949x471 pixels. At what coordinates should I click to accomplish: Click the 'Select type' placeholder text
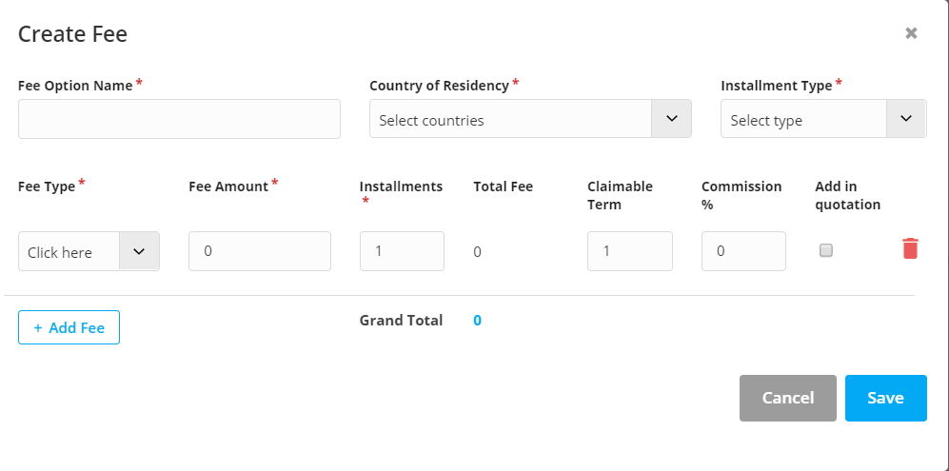[766, 121]
